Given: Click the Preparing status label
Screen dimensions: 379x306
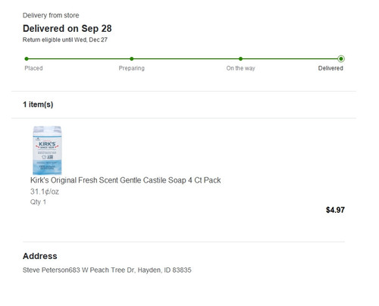Looking at the screenshot, I should (x=132, y=68).
